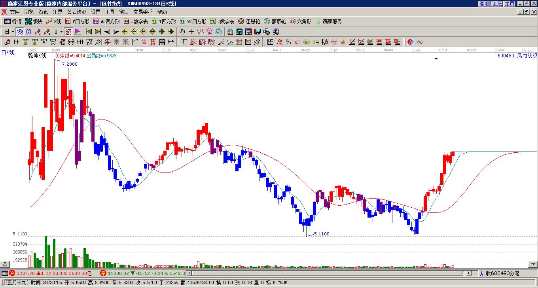The height and width of the screenshot is (288, 538).
Task: Click the red 沪 Shanghai index badge
Action: [12, 273]
